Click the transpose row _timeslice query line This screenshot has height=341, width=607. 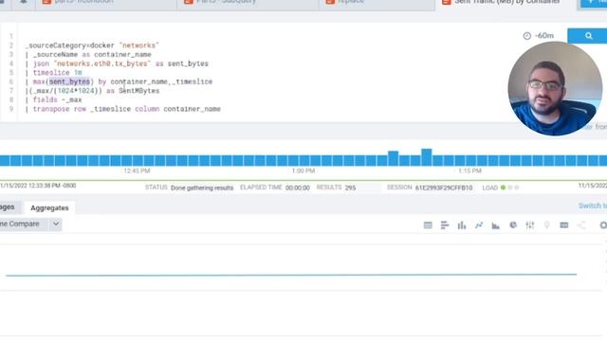tap(122, 109)
